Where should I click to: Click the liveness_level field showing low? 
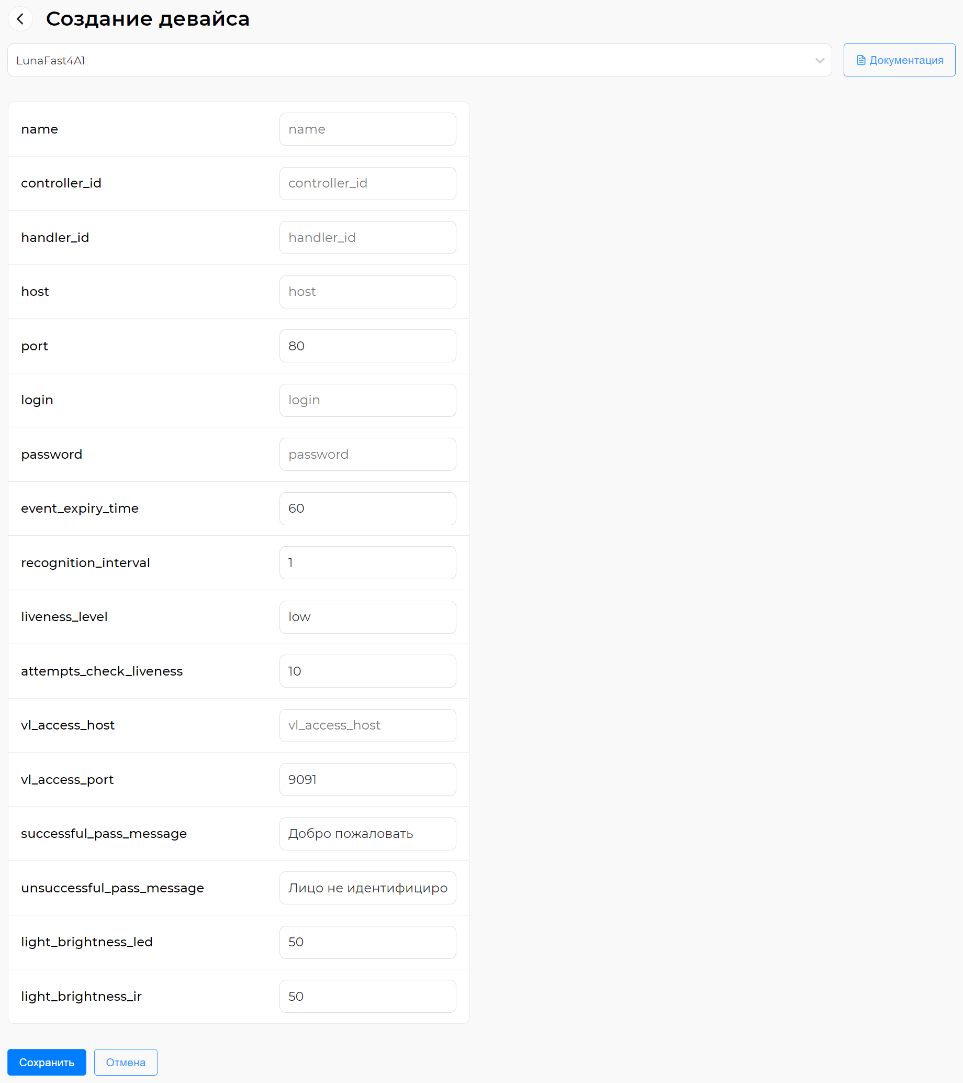pos(367,617)
